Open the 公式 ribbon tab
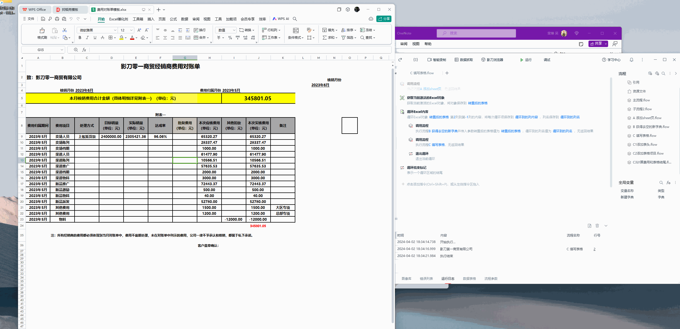680x329 pixels. (173, 19)
